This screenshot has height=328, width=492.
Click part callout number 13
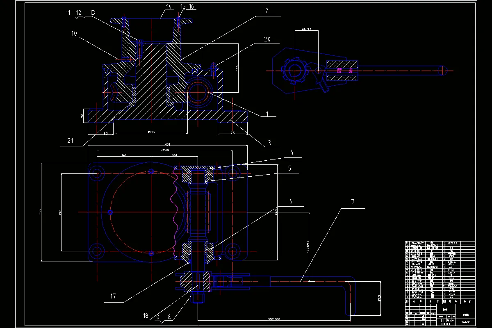91,13
